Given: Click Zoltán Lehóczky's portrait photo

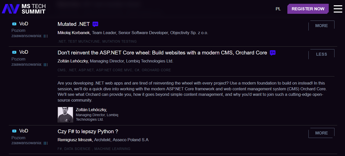Looking at the screenshot, I should click(x=65, y=115).
